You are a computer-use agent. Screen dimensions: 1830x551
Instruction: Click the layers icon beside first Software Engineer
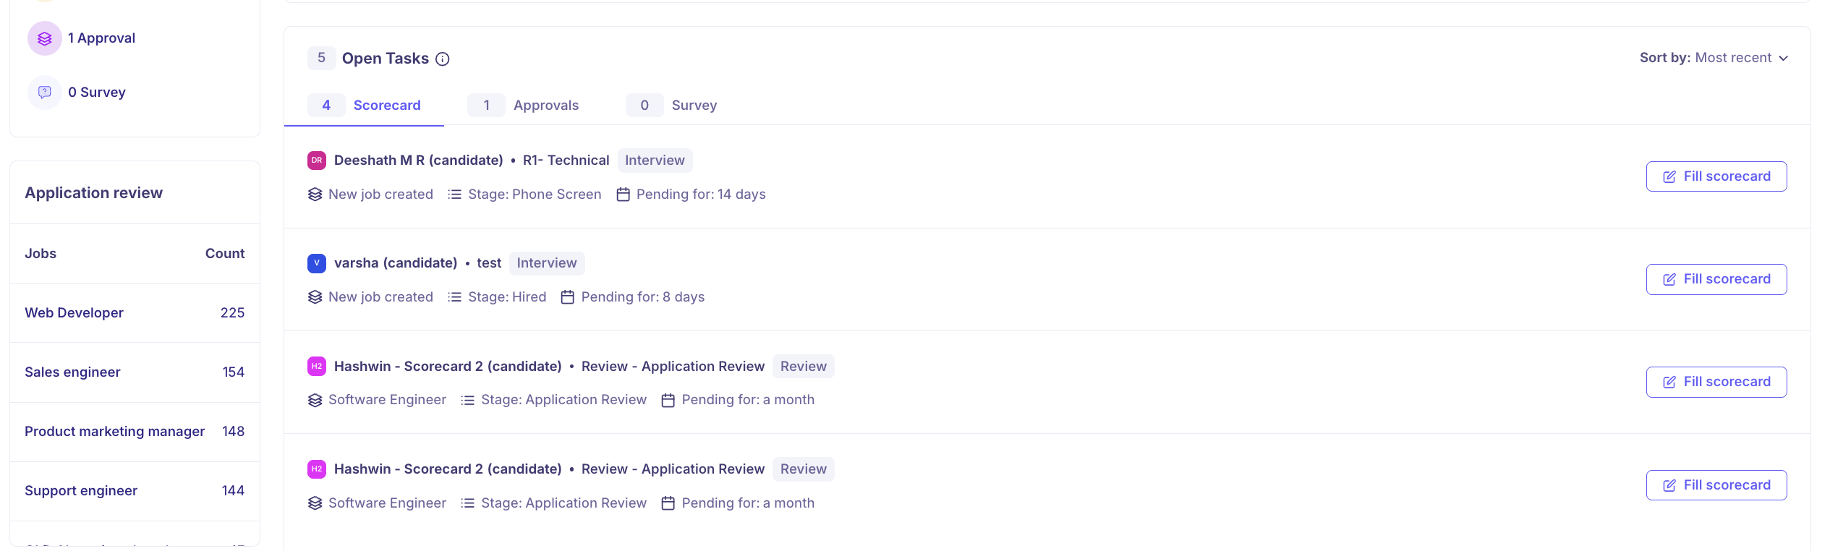(315, 401)
